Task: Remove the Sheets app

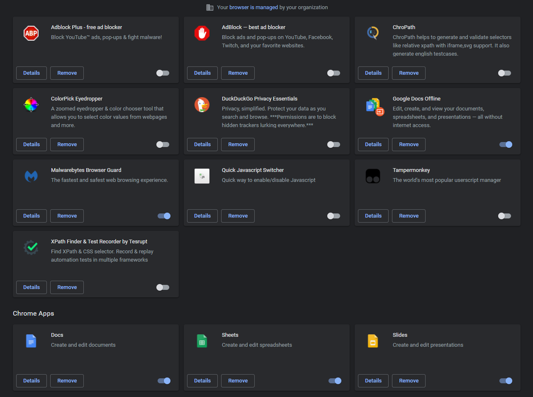Action: pos(238,381)
